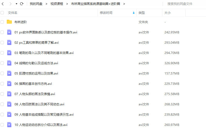
Task: Click video icon of 08 人物四肢画法 file
Action: click(x=9, y=104)
